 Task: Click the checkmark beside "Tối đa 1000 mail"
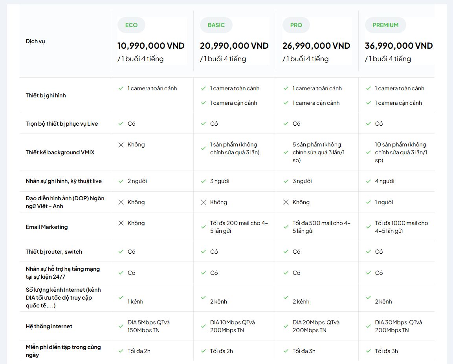click(369, 227)
